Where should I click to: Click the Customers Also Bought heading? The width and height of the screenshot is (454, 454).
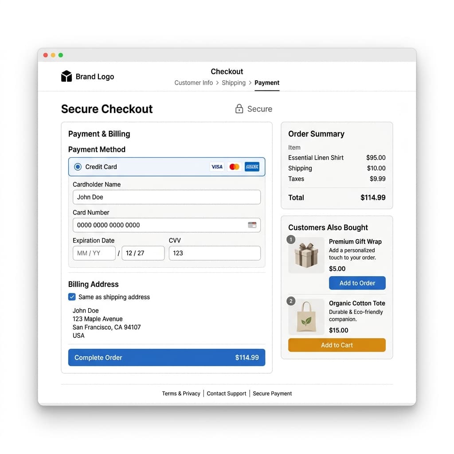tap(328, 227)
